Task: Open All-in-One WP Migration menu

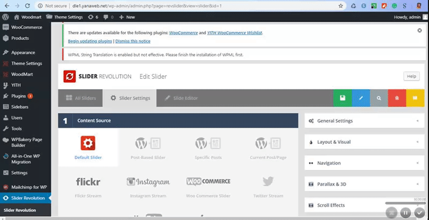Action: (25, 159)
